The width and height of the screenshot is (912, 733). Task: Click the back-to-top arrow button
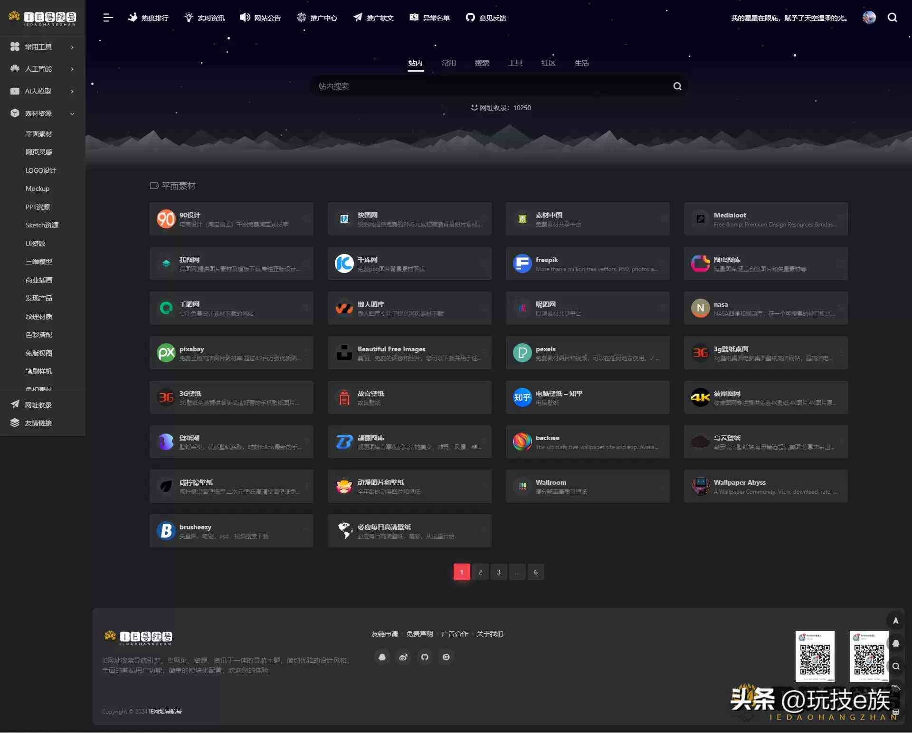895,620
